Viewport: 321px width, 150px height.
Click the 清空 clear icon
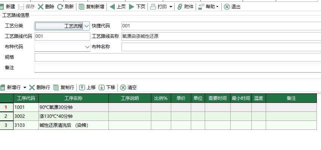click(x=123, y=88)
